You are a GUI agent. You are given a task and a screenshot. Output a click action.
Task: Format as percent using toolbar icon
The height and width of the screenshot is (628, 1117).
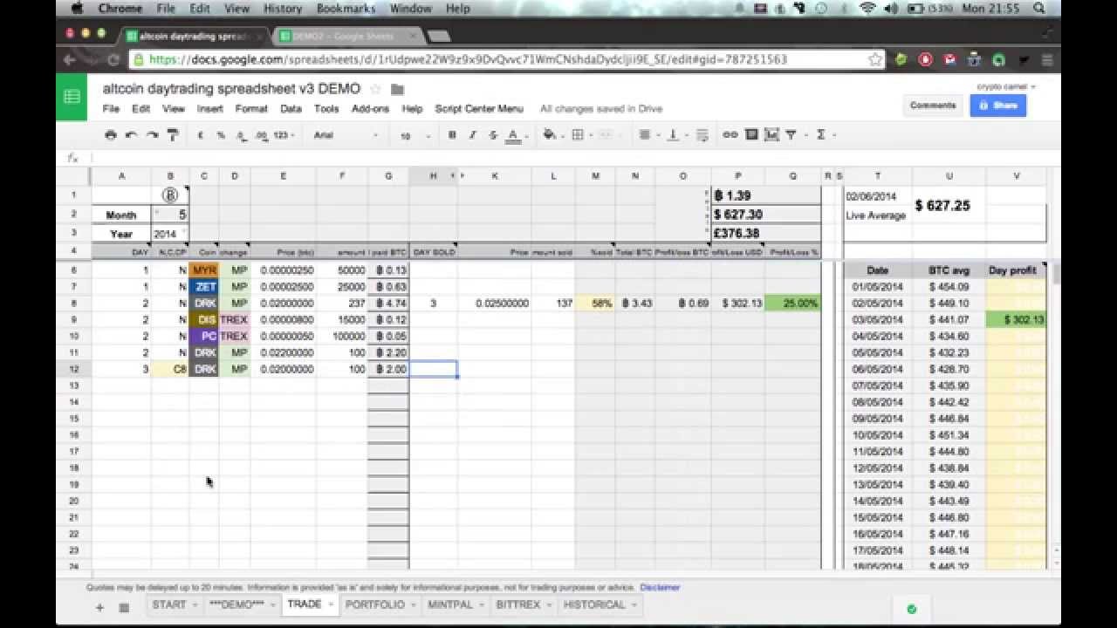(x=221, y=135)
